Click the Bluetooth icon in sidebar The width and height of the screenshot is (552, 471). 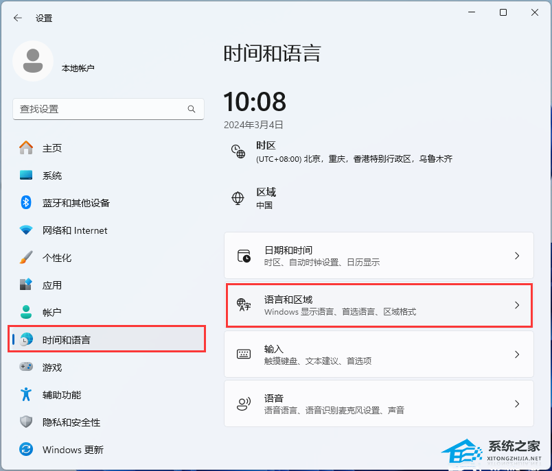[26, 202]
